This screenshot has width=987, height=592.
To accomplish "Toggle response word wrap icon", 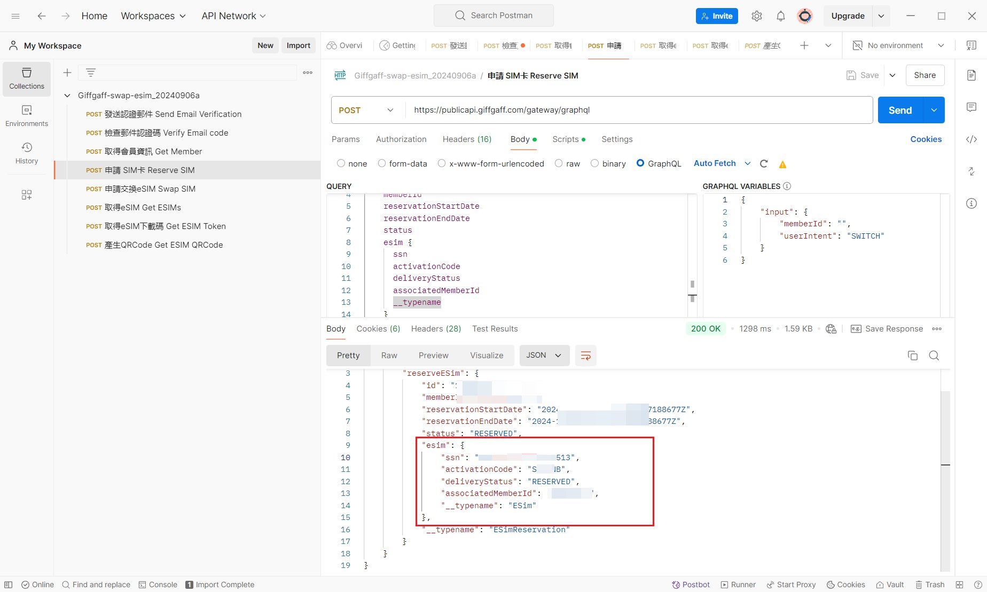I will tap(585, 356).
